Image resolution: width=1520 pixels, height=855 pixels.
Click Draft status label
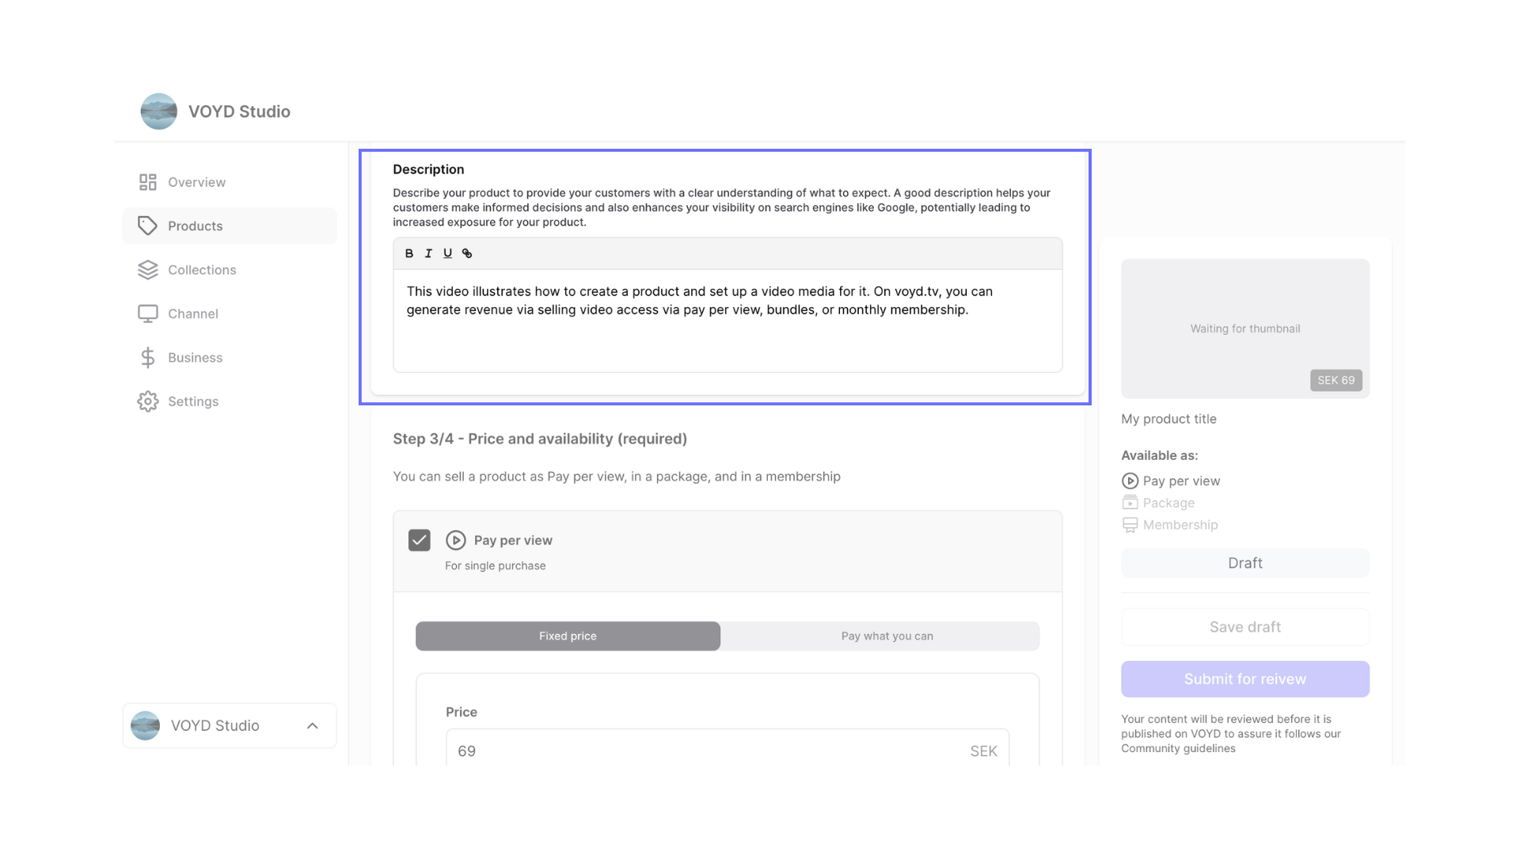1244,563
